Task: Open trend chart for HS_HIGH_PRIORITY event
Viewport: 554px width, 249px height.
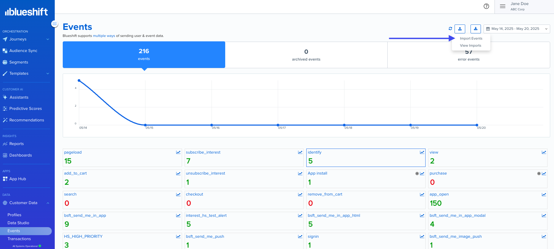Action: tap(178, 237)
